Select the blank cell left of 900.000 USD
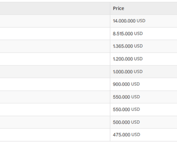The width and height of the screenshot is (177, 142). tap(55, 84)
